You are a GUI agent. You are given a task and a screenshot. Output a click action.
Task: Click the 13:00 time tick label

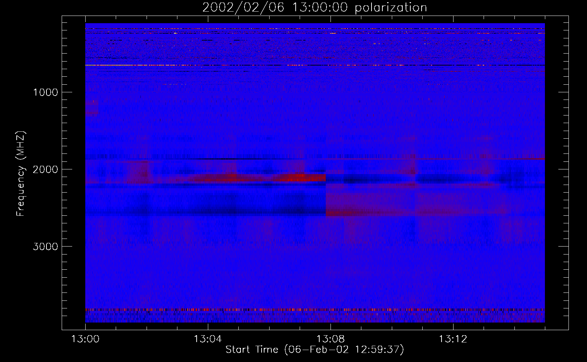tap(85, 339)
